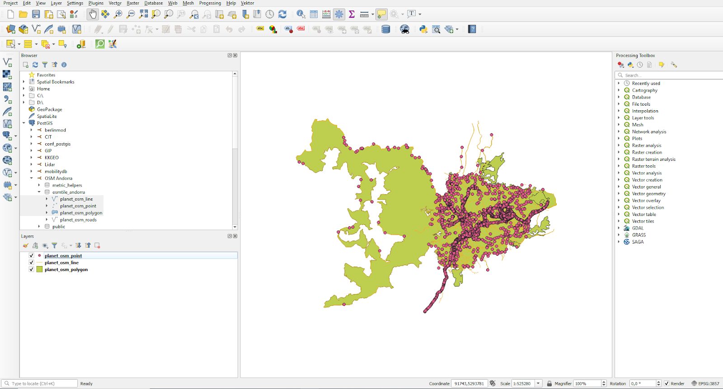The width and height of the screenshot is (723, 389).
Task: Click the Open Project folder icon
Action: [x=23, y=14]
